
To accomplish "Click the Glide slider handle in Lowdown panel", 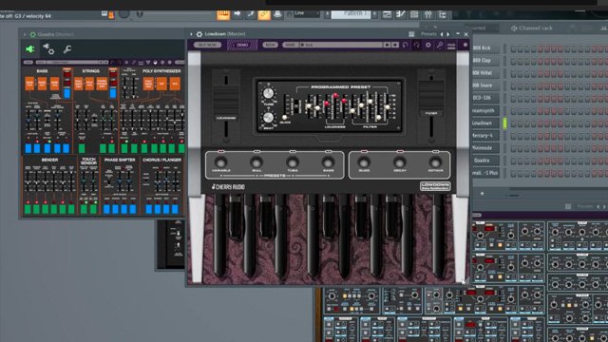I will point(285,117).
